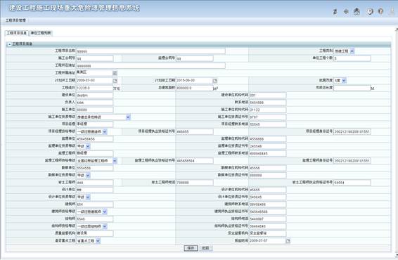Click the 施工合同号 input field
The width and height of the screenshot is (398, 260).
(x=95, y=58)
